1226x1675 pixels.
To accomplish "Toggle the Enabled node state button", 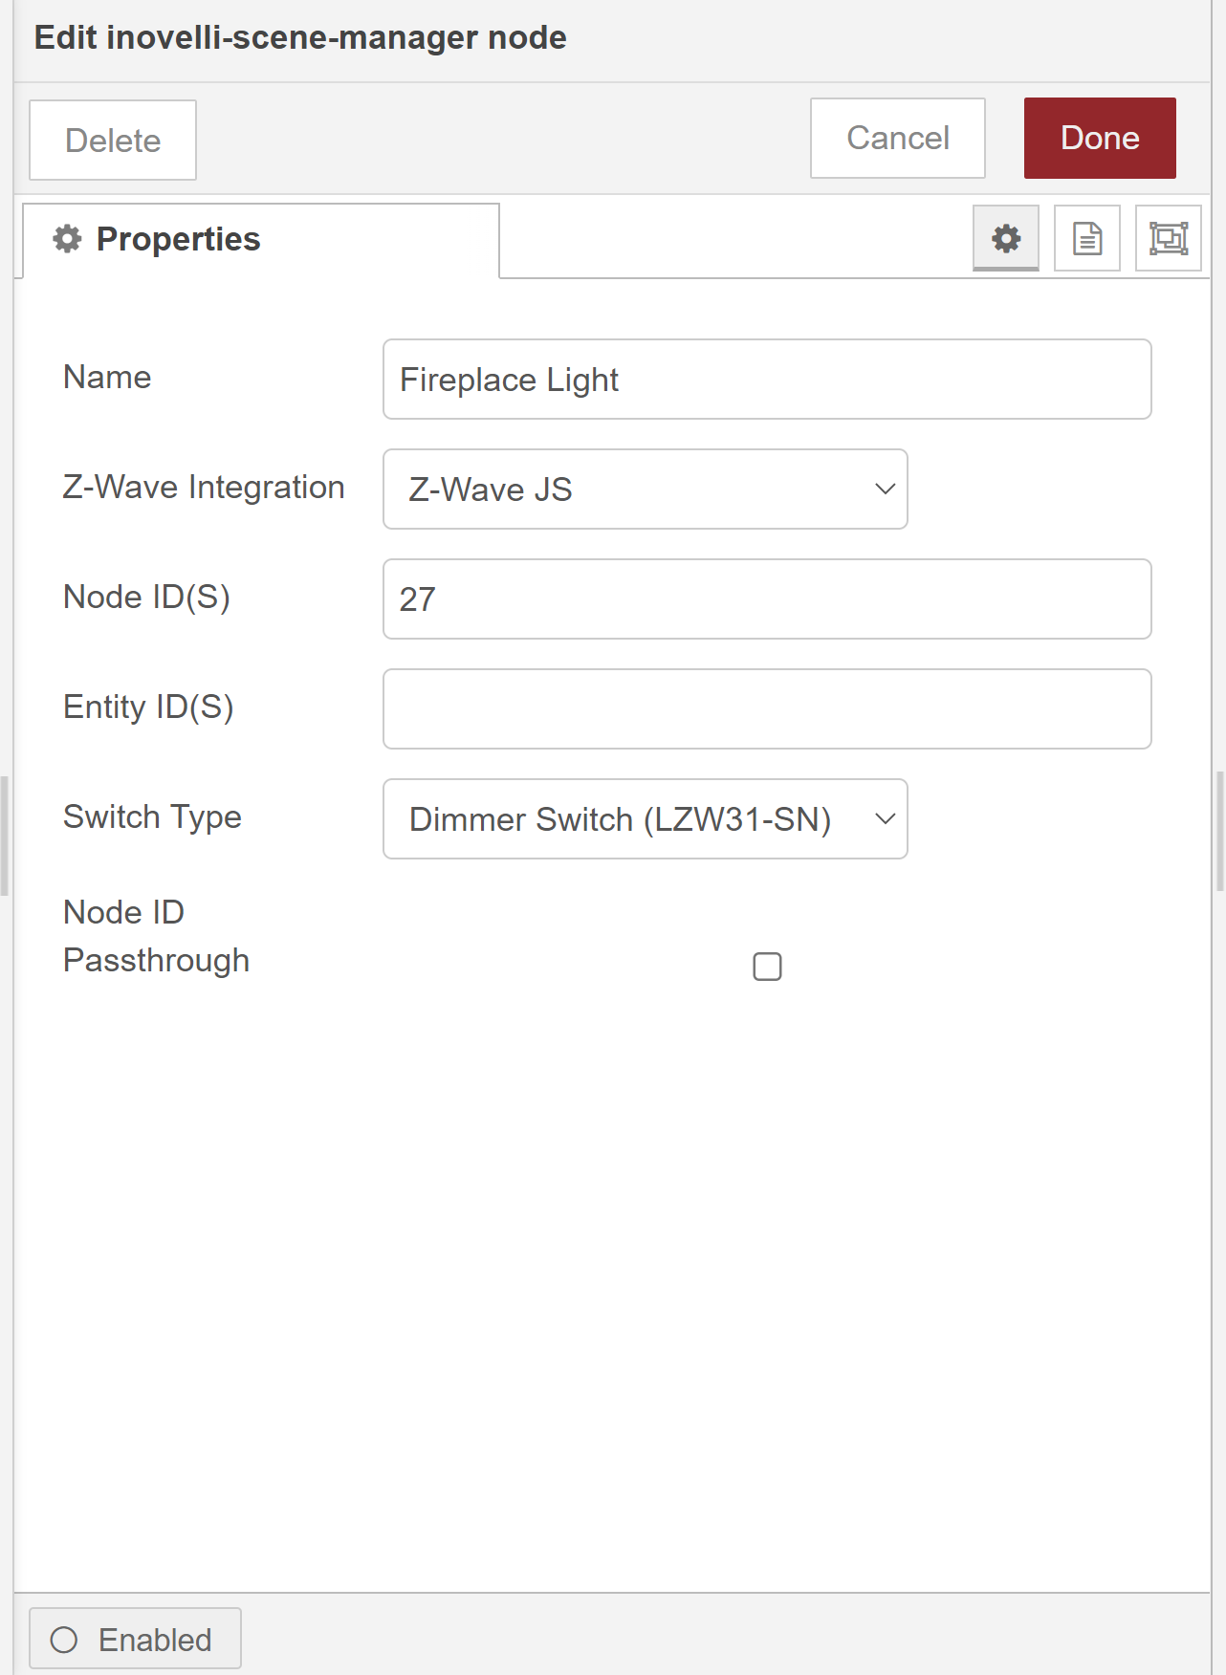I will (x=135, y=1640).
